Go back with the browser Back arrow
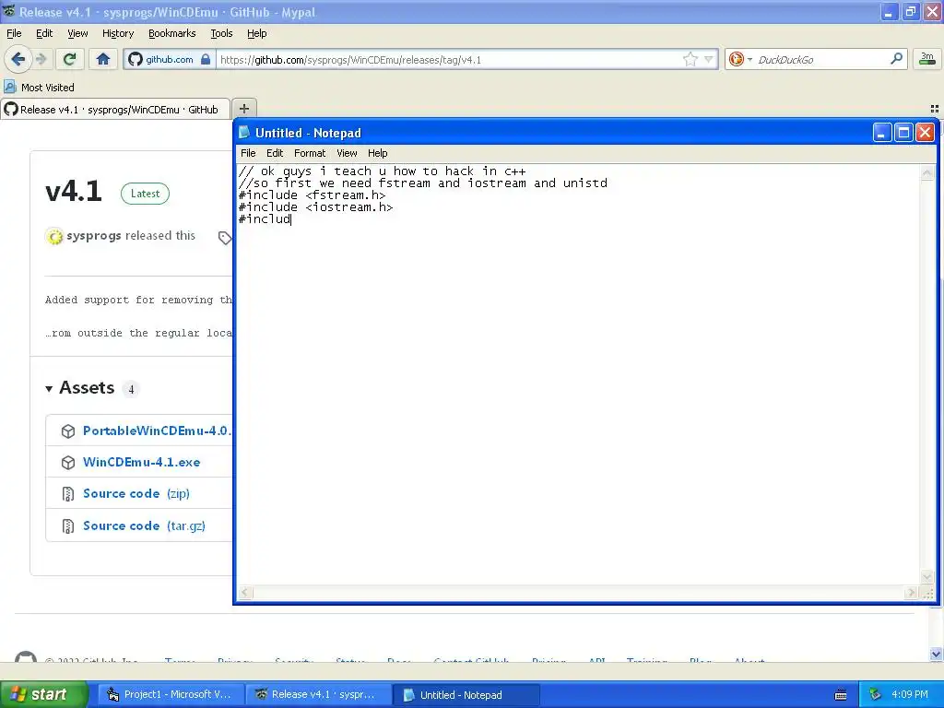Image resolution: width=944 pixels, height=708 pixels. (18, 59)
